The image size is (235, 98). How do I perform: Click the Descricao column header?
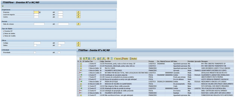coord(126,61)
